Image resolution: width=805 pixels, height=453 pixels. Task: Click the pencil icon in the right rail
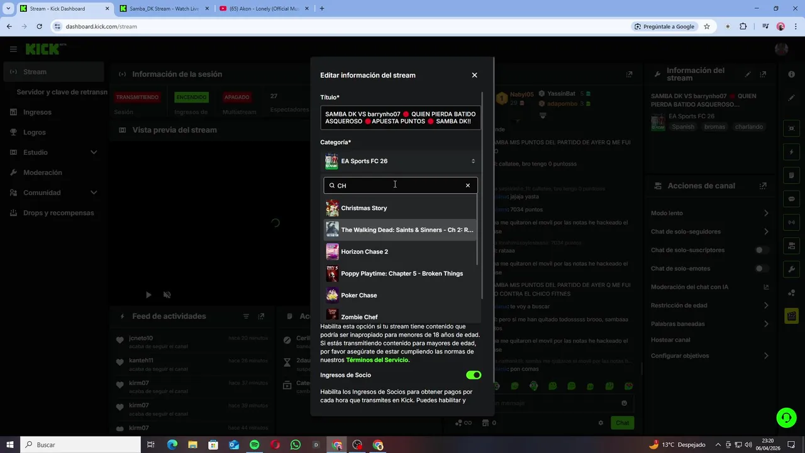point(792,98)
